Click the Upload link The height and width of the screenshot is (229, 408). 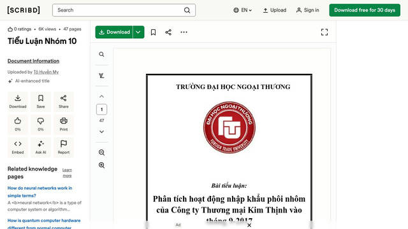tap(274, 10)
